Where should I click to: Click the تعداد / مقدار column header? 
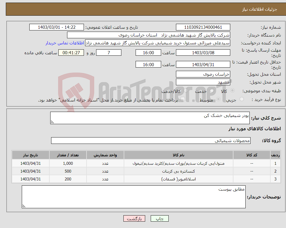68,155
